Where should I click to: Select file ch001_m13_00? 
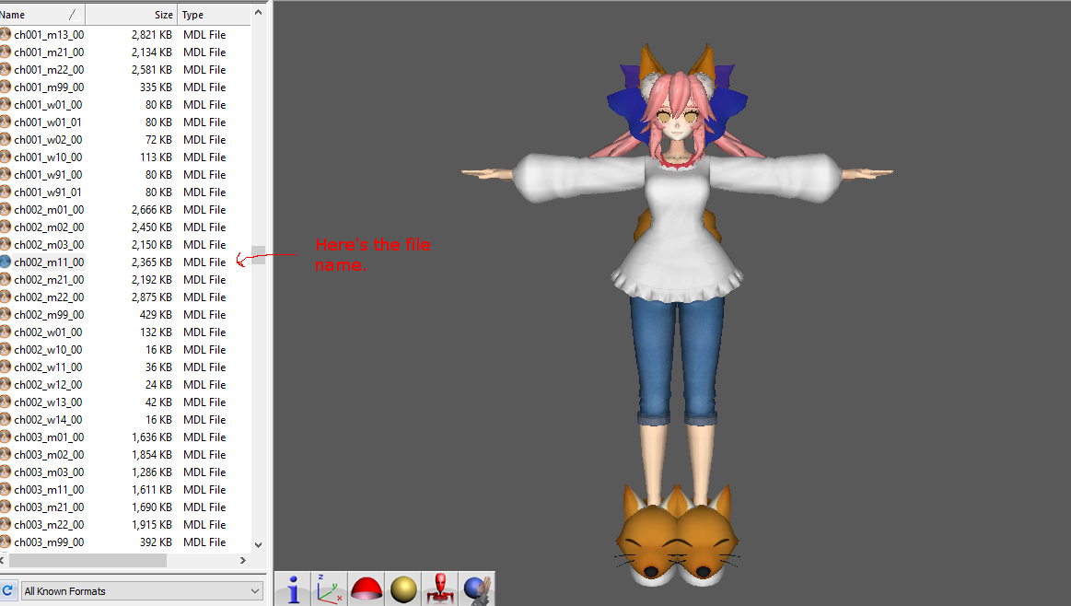pos(49,35)
